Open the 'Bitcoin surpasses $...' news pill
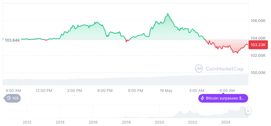 click(x=223, y=98)
